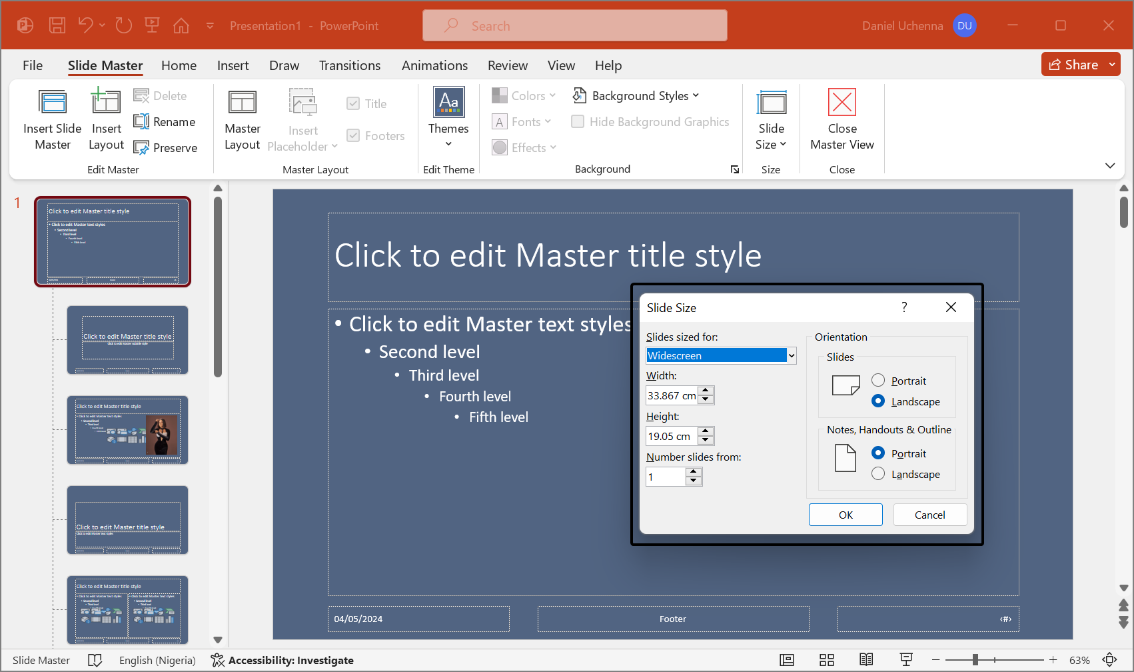Confirm the dialog with OK
This screenshot has height=672, width=1134.
pos(846,515)
